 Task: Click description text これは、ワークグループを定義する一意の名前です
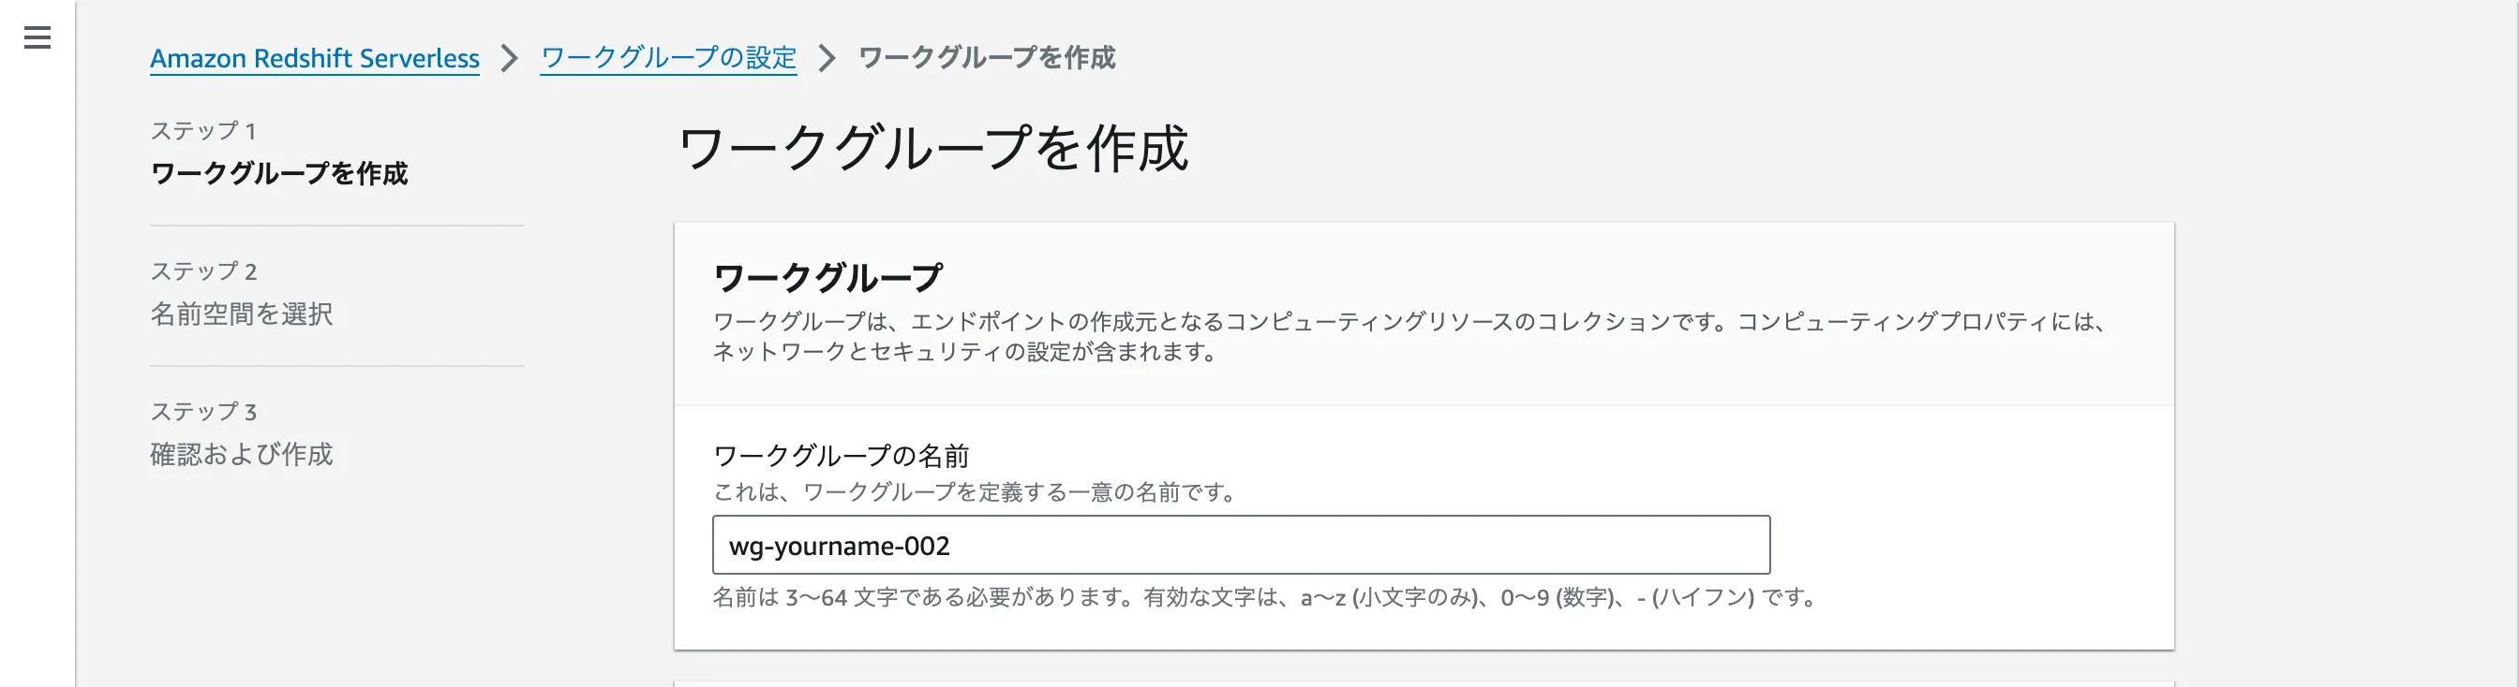click(x=974, y=492)
